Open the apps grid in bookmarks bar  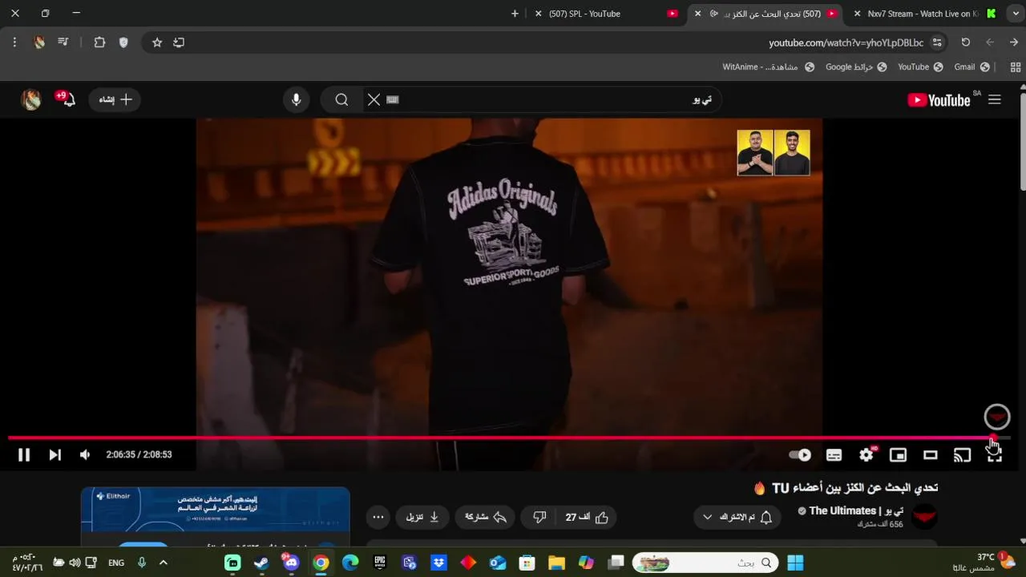tap(1015, 67)
